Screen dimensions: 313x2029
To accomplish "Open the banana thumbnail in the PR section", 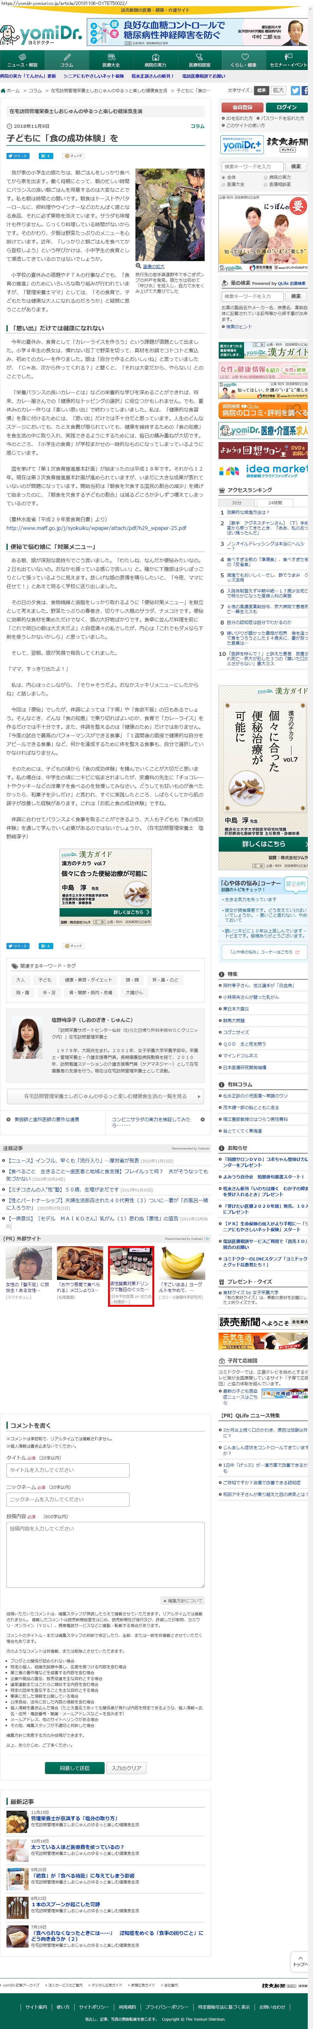I will pyautogui.click(x=183, y=1263).
